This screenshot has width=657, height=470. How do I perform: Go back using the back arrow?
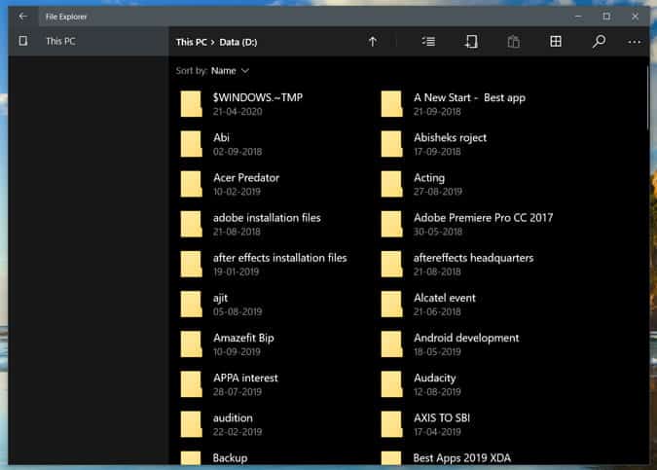[23, 17]
